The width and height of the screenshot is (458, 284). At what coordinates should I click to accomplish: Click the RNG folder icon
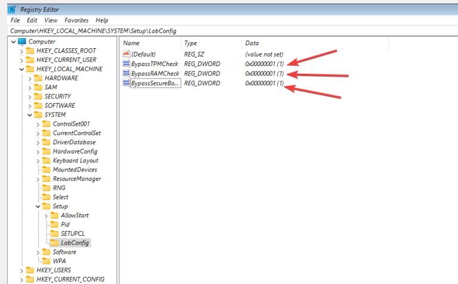[x=46, y=188]
